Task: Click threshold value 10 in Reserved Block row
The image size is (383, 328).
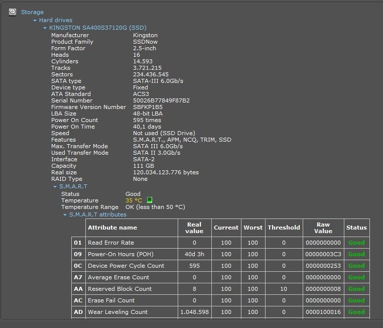Action: click(284, 289)
